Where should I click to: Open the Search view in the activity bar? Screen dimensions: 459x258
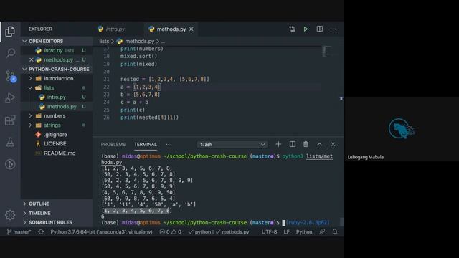pos(10,53)
